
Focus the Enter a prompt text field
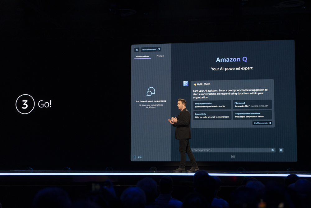tap(230, 150)
